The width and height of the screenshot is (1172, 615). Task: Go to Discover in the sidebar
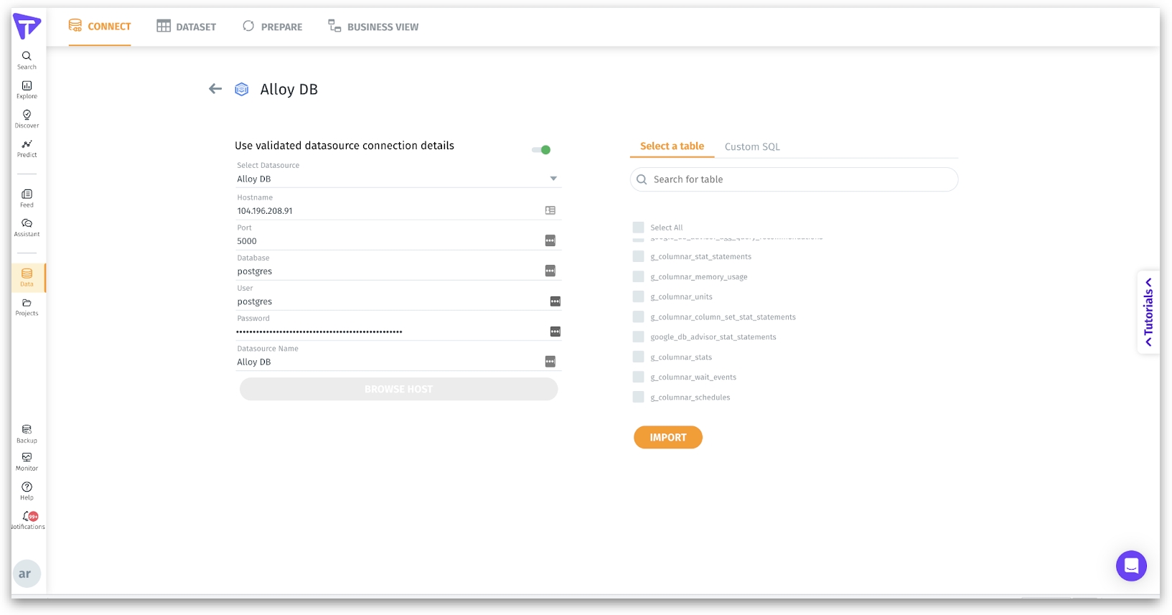27,119
